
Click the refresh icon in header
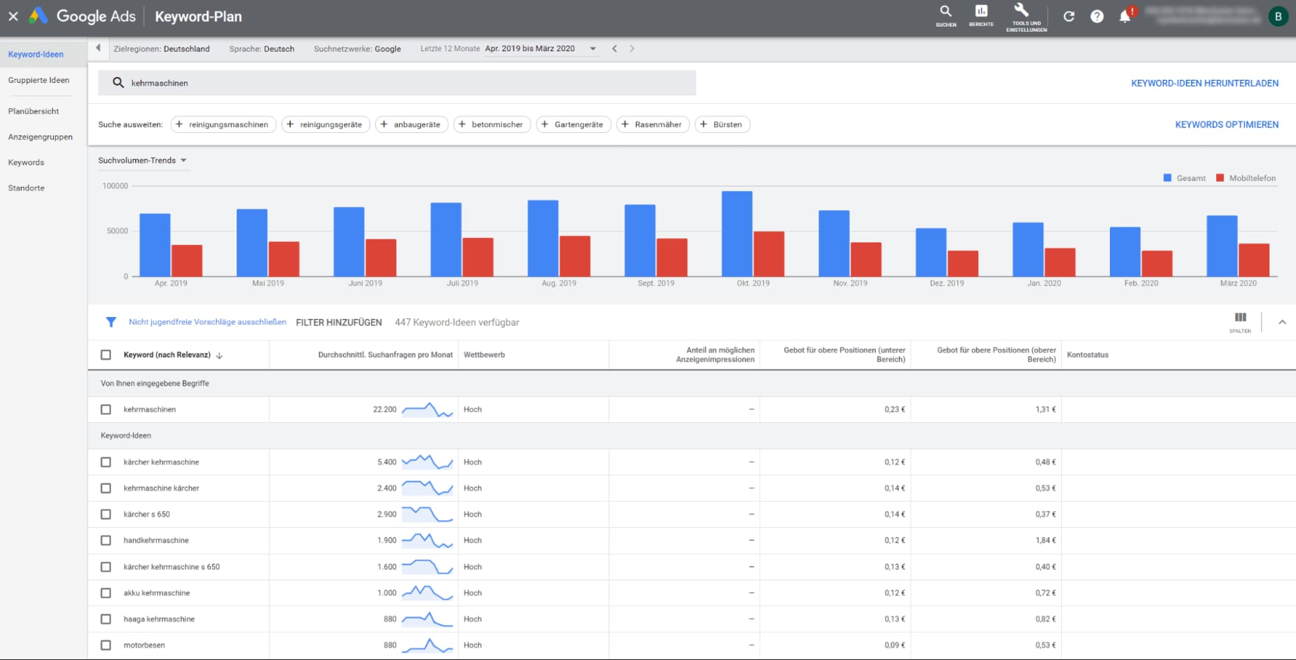pos(1068,16)
